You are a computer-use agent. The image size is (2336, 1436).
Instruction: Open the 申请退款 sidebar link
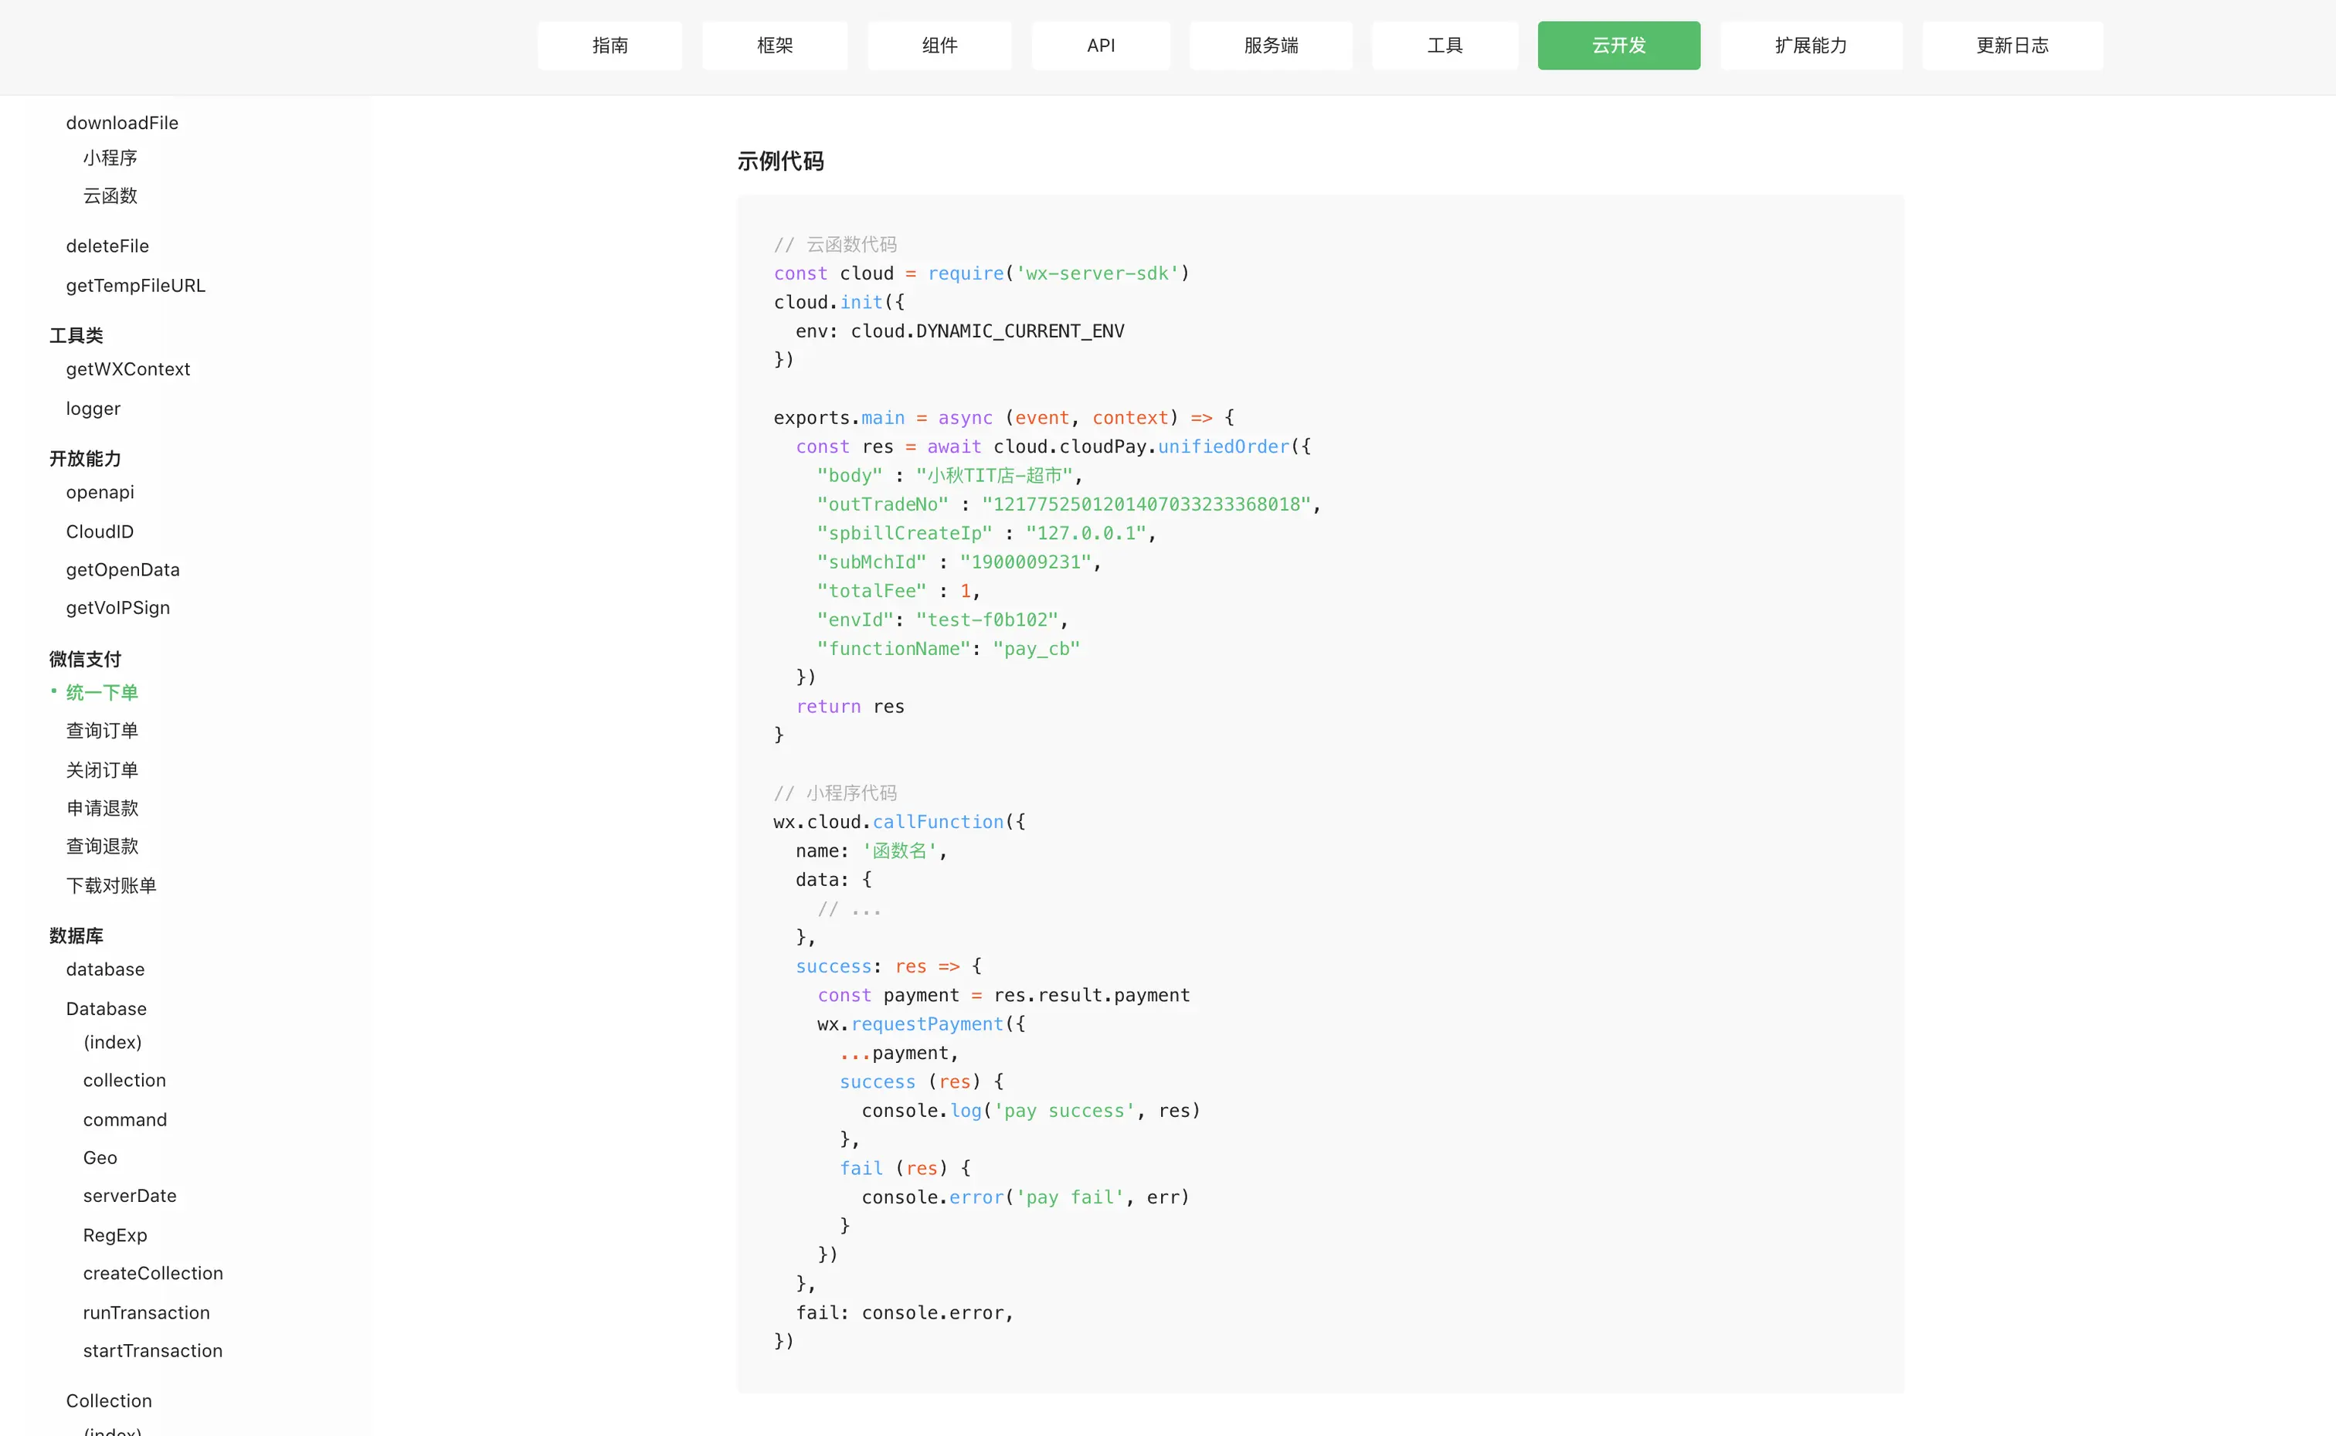102,808
